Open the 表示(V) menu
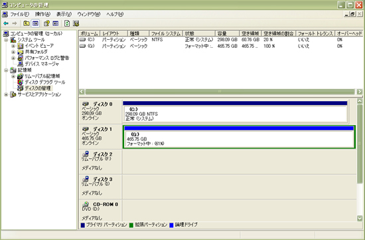 pos(64,14)
